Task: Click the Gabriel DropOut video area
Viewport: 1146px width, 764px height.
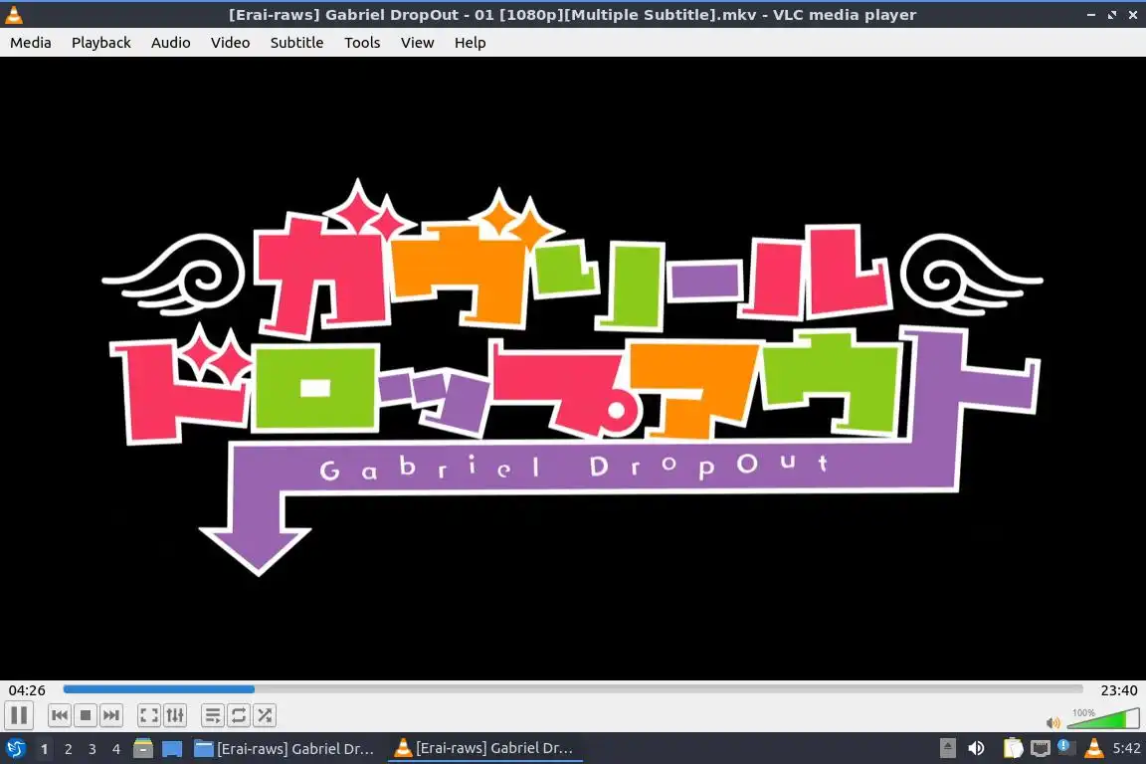Action: [573, 368]
